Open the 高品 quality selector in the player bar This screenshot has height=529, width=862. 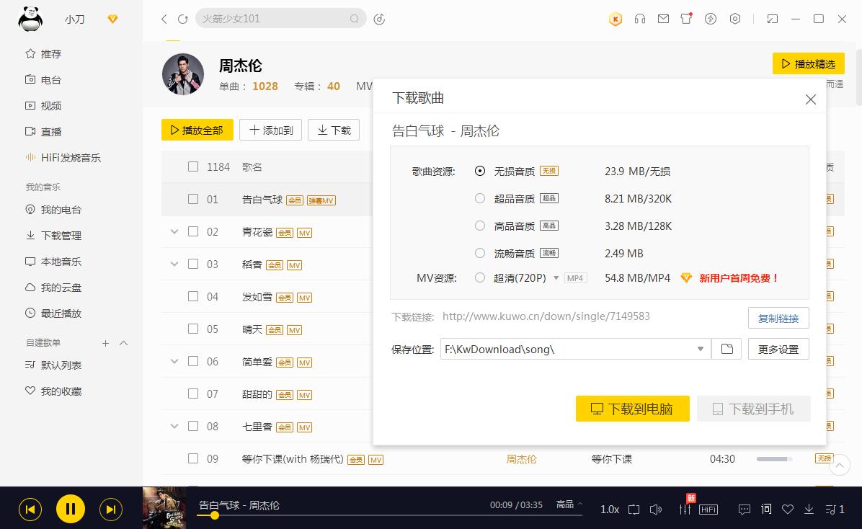click(x=569, y=504)
